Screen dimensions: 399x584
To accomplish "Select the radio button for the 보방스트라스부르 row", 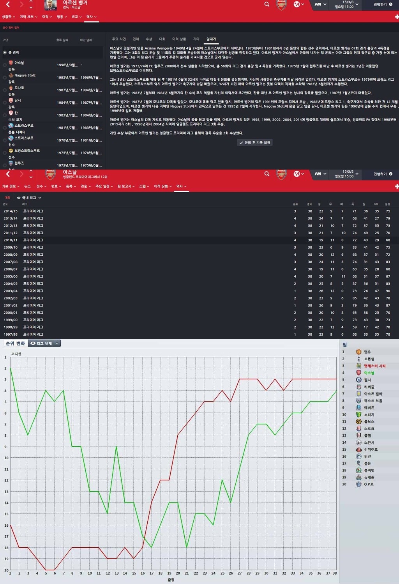I will point(5,153).
